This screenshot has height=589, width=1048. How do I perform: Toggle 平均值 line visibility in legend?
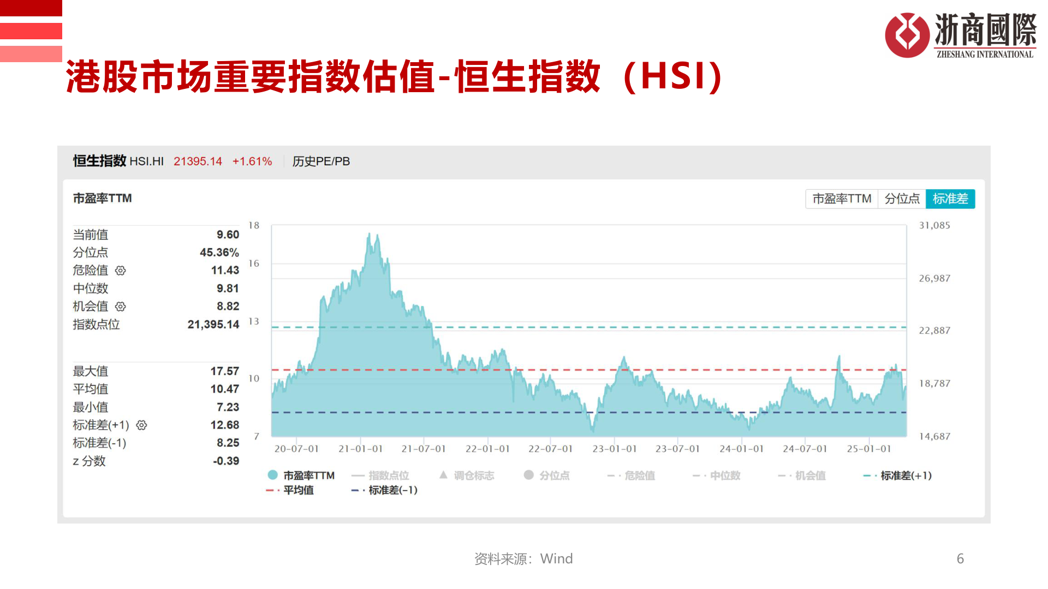coord(284,490)
